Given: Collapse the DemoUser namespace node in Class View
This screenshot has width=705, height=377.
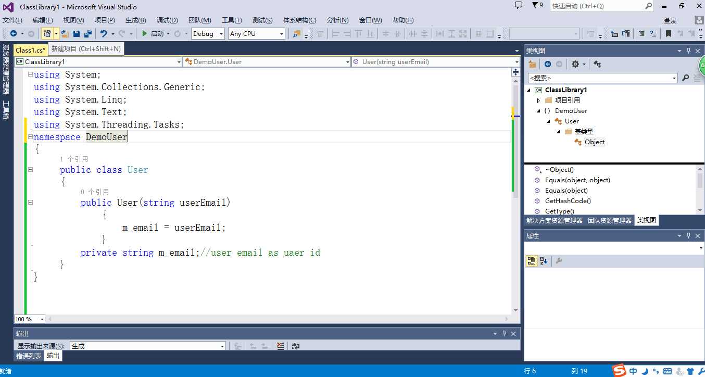Looking at the screenshot, I should (x=539, y=111).
